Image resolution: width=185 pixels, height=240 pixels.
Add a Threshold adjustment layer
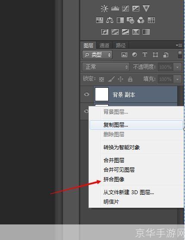click(125, 32)
